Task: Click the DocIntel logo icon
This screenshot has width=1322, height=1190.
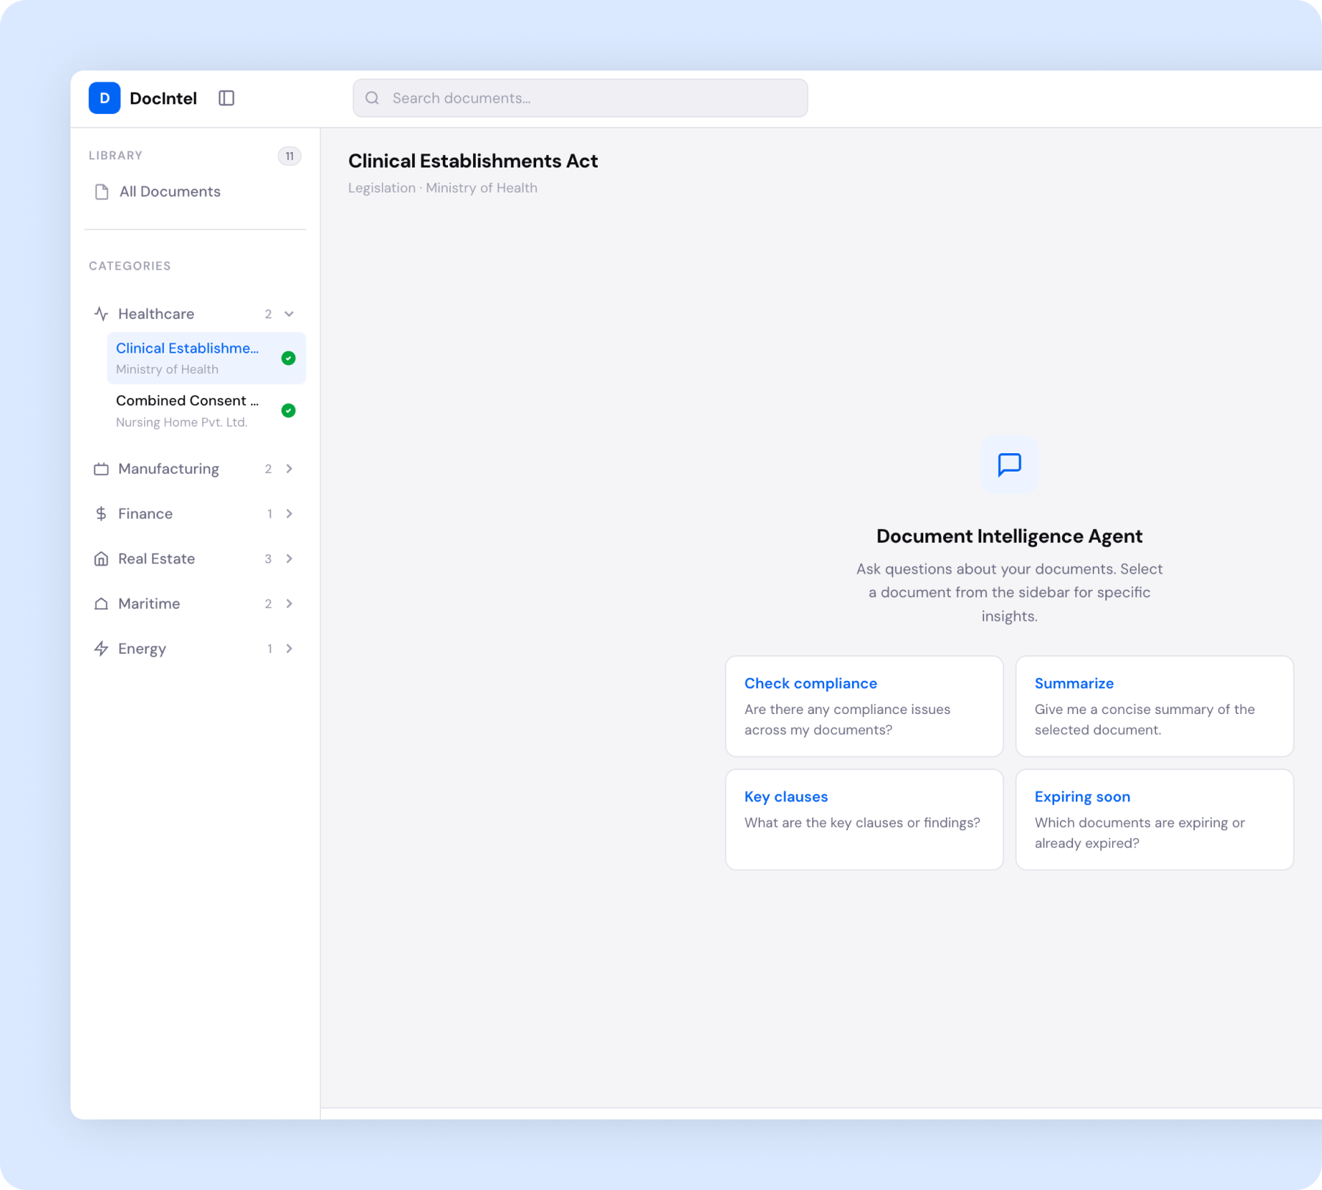Action: click(104, 98)
